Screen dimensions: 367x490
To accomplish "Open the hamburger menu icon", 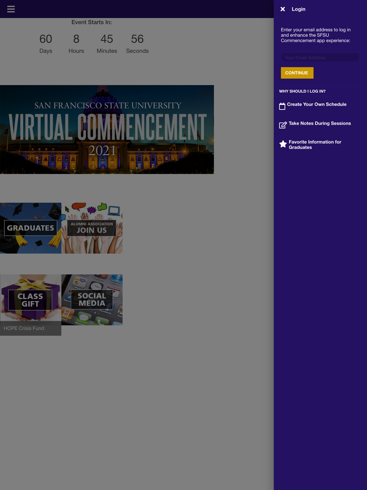I will pos(11,9).
